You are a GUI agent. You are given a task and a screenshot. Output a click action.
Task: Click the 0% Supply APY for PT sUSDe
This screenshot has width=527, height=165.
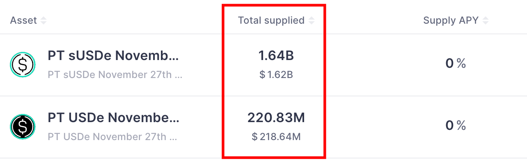coord(456,63)
